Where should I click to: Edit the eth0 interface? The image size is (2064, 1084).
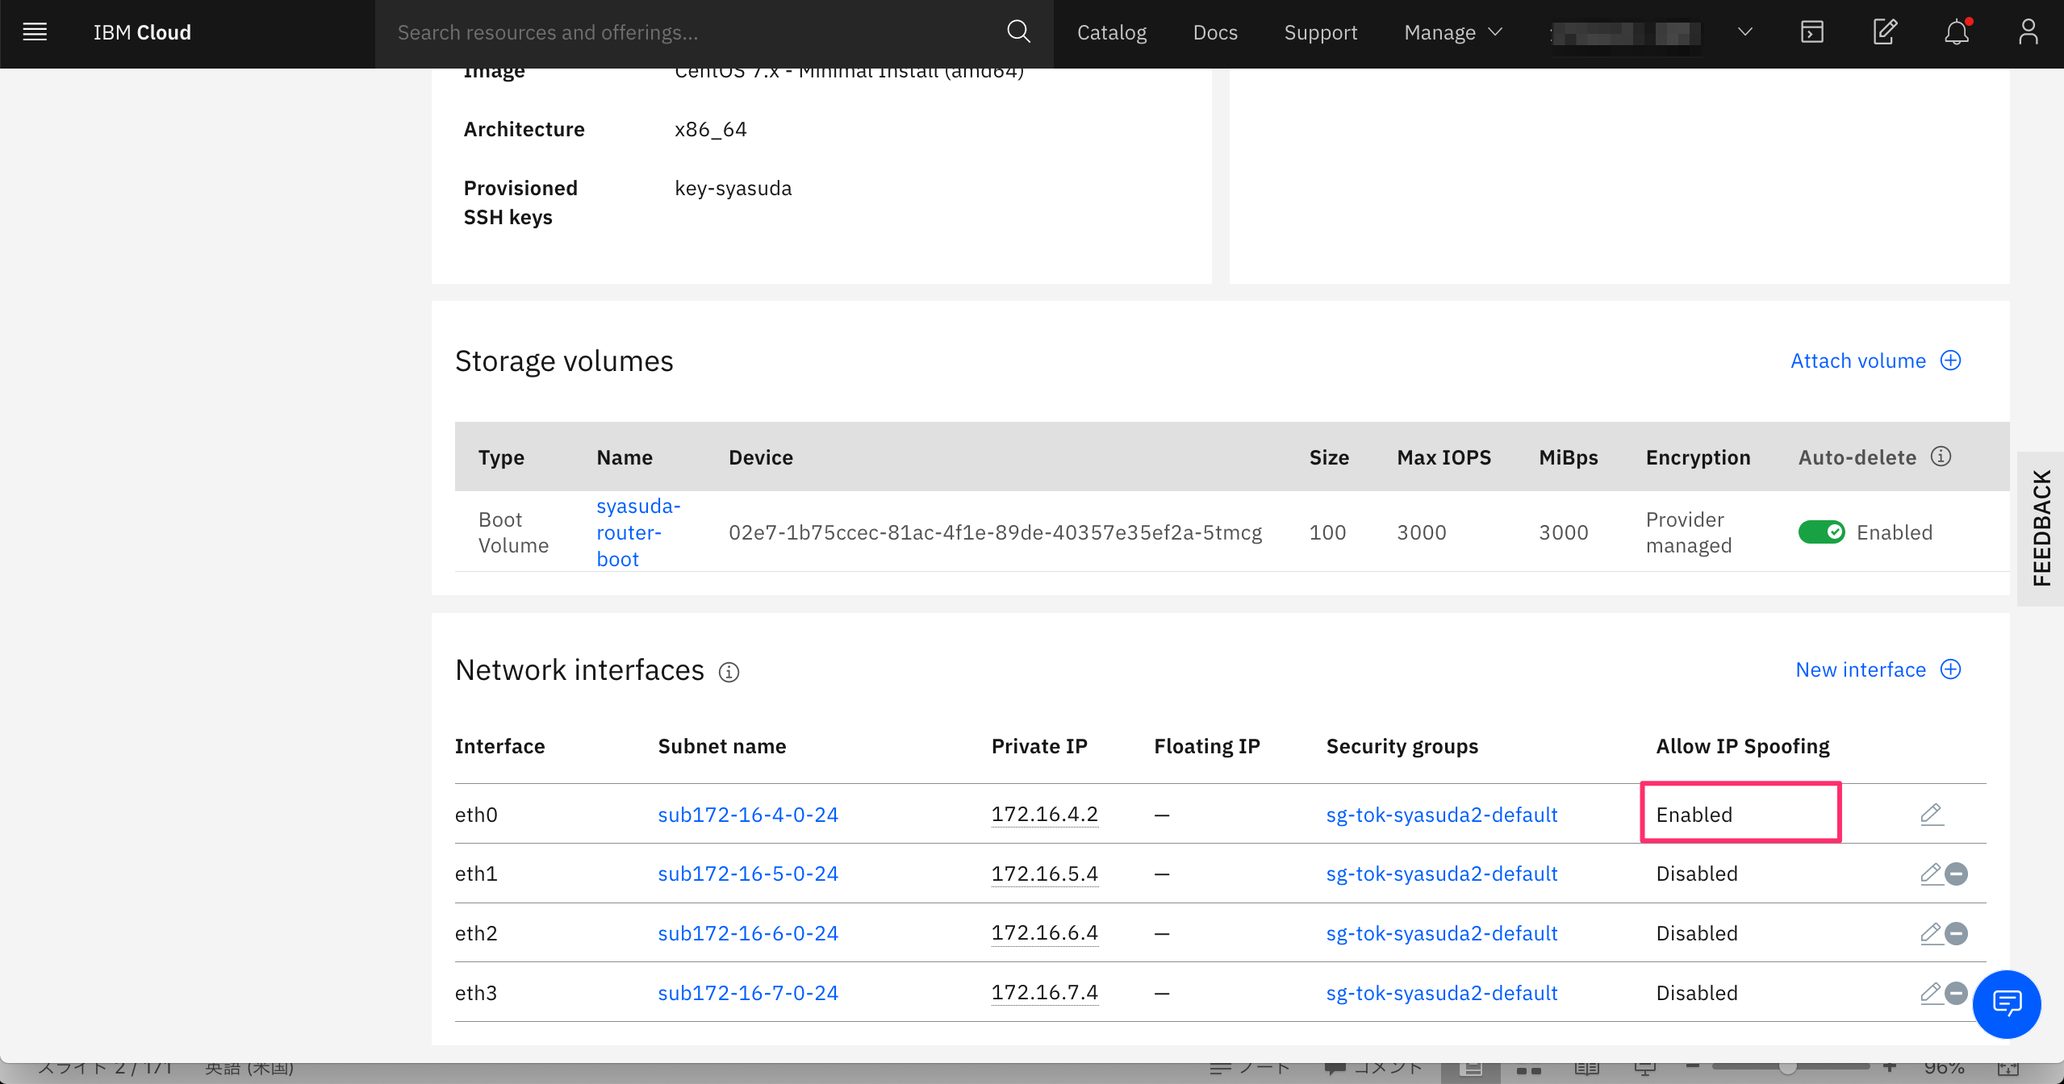coord(1931,814)
